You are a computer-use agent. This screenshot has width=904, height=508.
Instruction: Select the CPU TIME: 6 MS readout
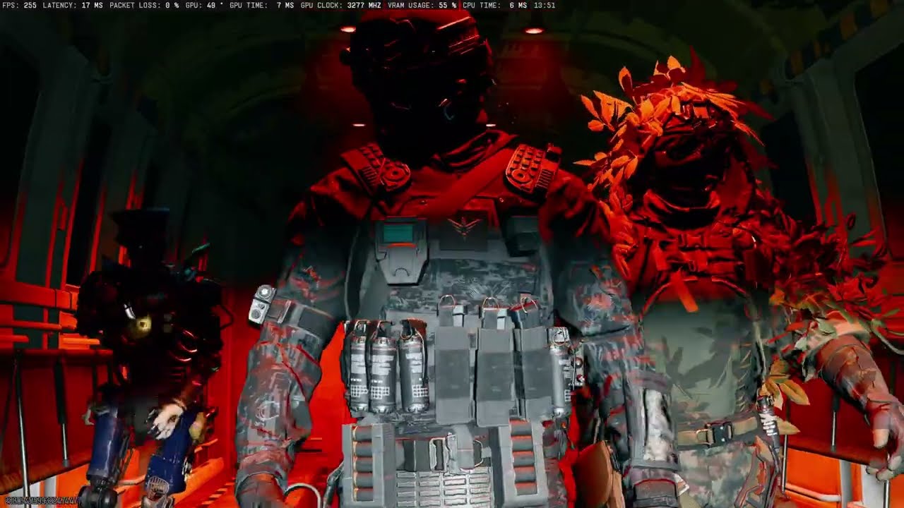click(494, 5)
